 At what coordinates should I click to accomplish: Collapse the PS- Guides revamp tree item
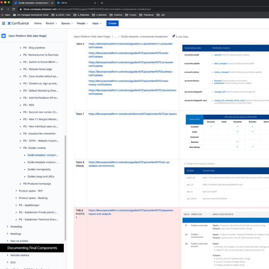tap(20, 148)
